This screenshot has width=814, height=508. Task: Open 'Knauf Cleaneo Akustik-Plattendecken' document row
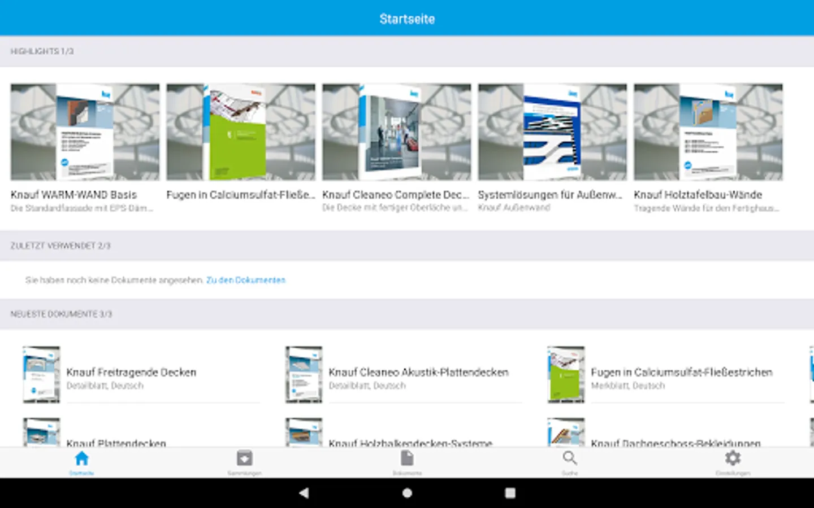tap(404, 374)
